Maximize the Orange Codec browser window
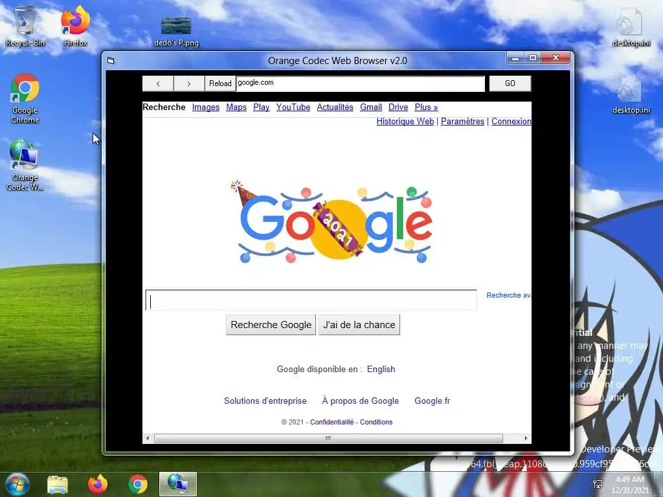Viewport: 663px width, 497px height. (533, 58)
